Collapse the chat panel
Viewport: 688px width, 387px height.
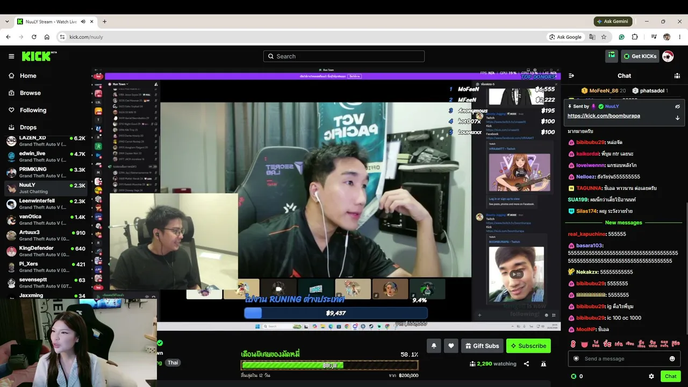click(571, 76)
